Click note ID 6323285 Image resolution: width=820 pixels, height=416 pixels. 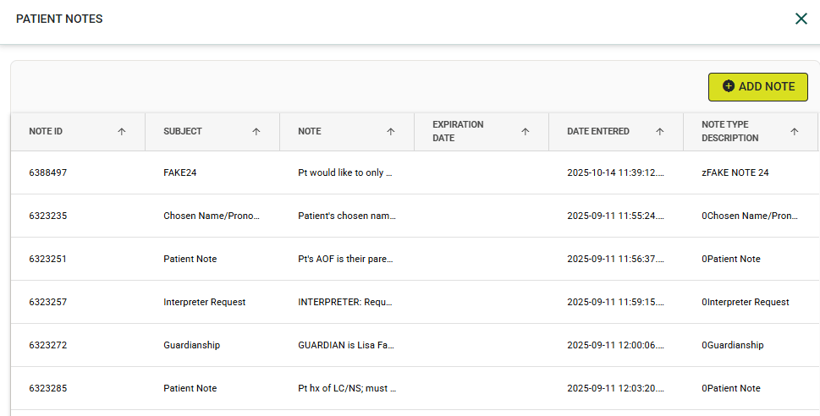coord(48,388)
